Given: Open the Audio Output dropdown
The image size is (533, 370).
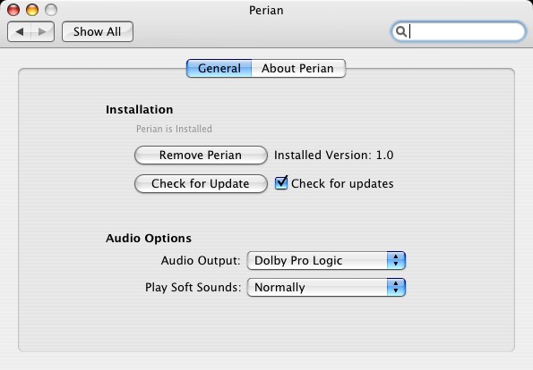Looking at the screenshot, I should tap(326, 260).
